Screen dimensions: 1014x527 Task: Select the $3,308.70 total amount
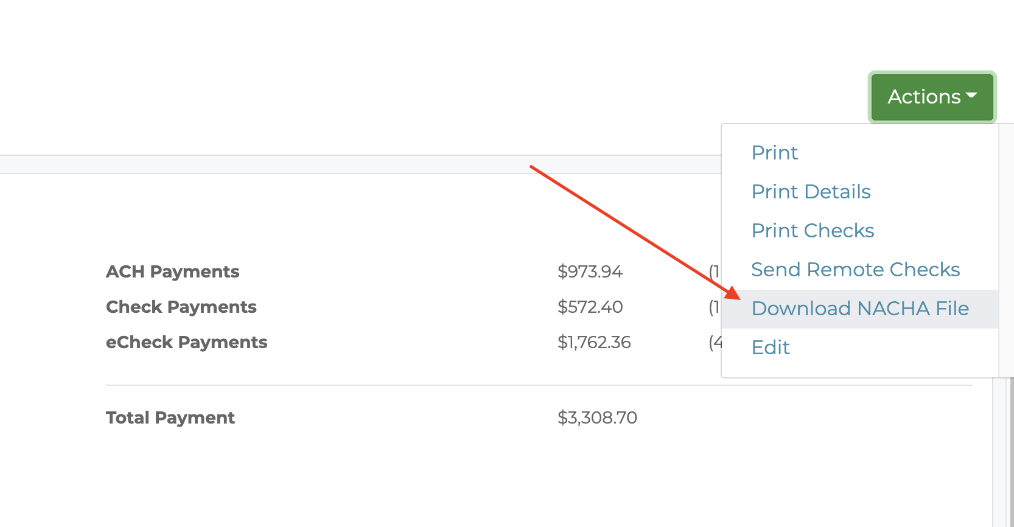coord(597,417)
